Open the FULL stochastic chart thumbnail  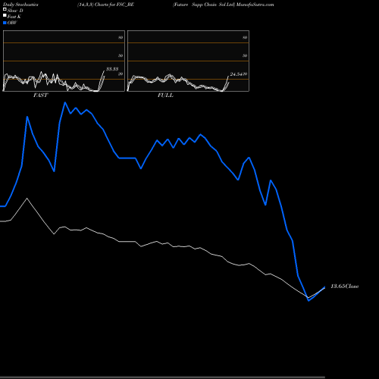tap(188, 61)
